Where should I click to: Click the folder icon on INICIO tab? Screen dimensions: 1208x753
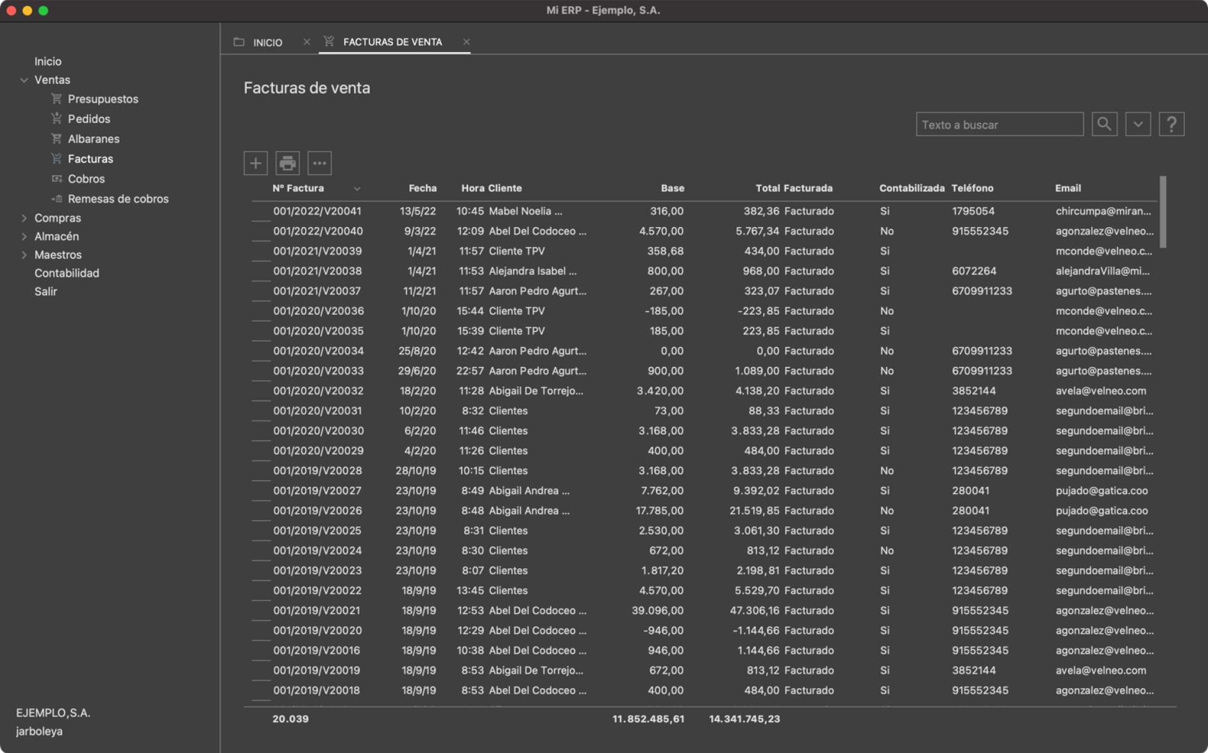pyautogui.click(x=239, y=42)
